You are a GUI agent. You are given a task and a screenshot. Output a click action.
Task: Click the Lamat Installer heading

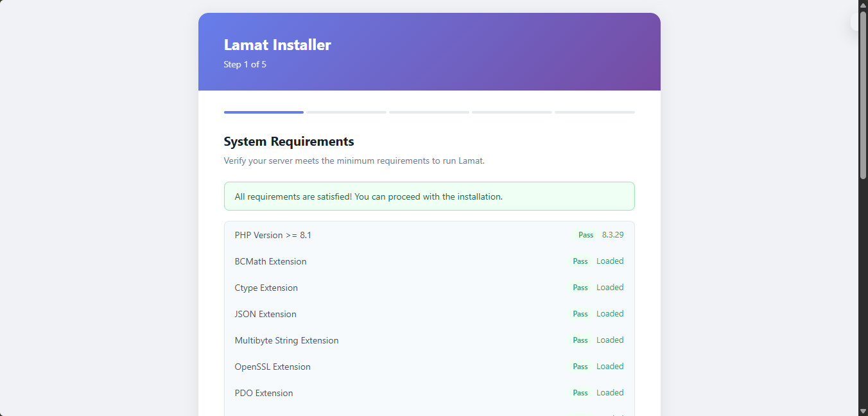277,45
